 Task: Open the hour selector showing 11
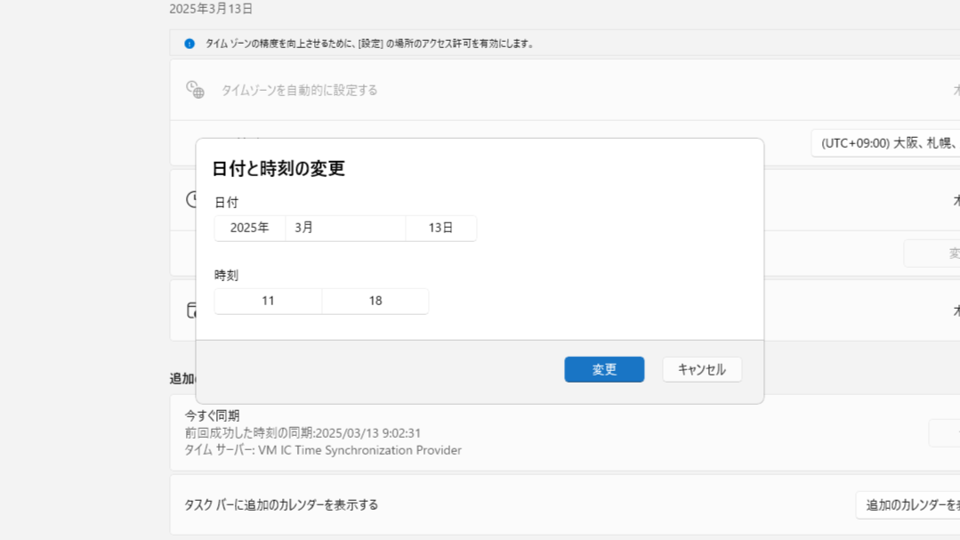pyautogui.click(x=268, y=301)
